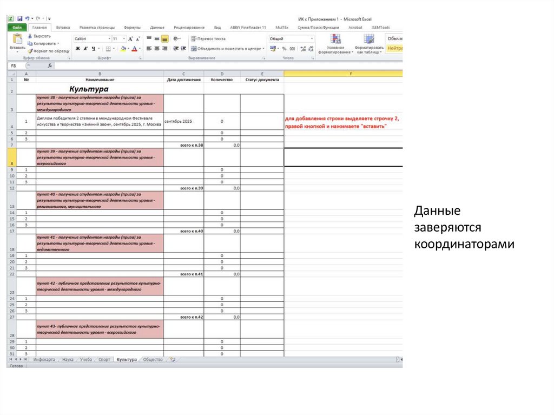Open the undo history dropdown arrow
The image size is (554, 415).
click(x=32, y=19)
